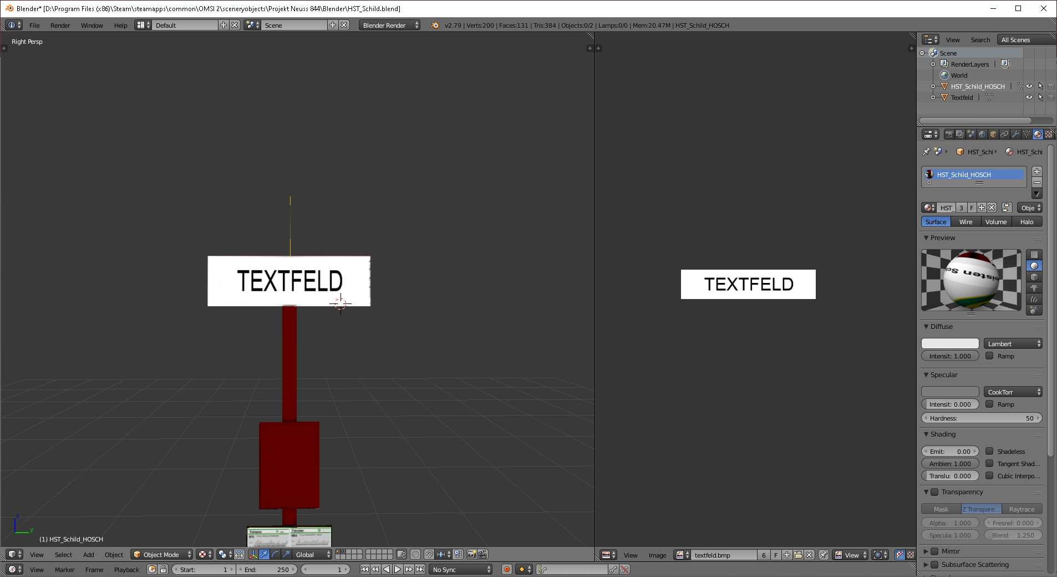Open the Object Mode selector

point(162,554)
